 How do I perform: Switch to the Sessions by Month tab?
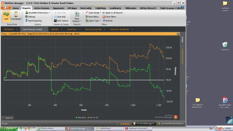[x=119, y=29]
